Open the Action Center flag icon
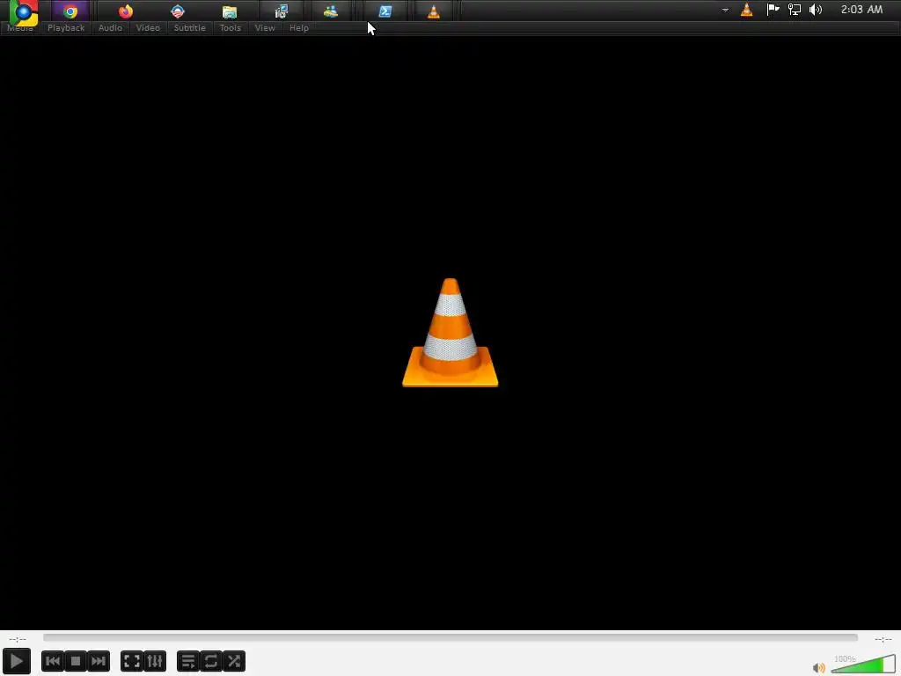This screenshot has width=901, height=676. coord(773,9)
